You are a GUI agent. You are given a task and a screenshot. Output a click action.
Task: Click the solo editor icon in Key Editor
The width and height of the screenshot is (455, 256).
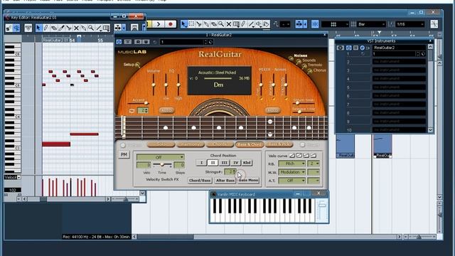tap(9, 28)
